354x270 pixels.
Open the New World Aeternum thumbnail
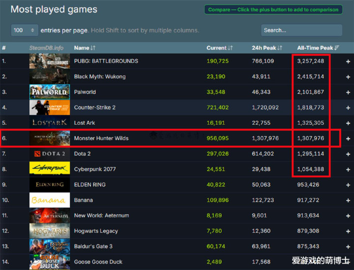[x=50, y=216]
